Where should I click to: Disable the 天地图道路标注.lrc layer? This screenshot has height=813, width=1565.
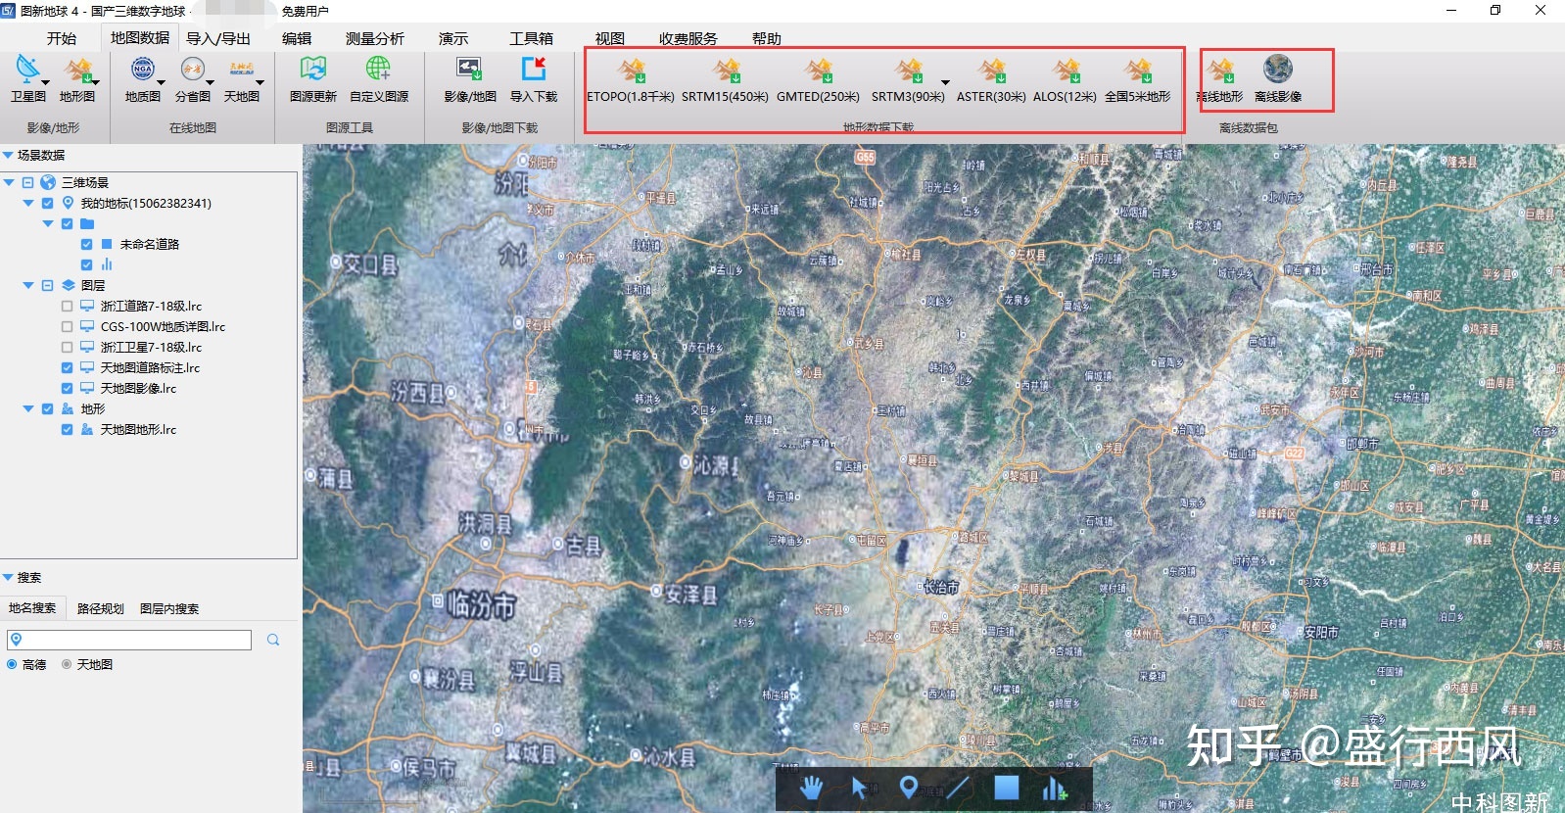67,368
